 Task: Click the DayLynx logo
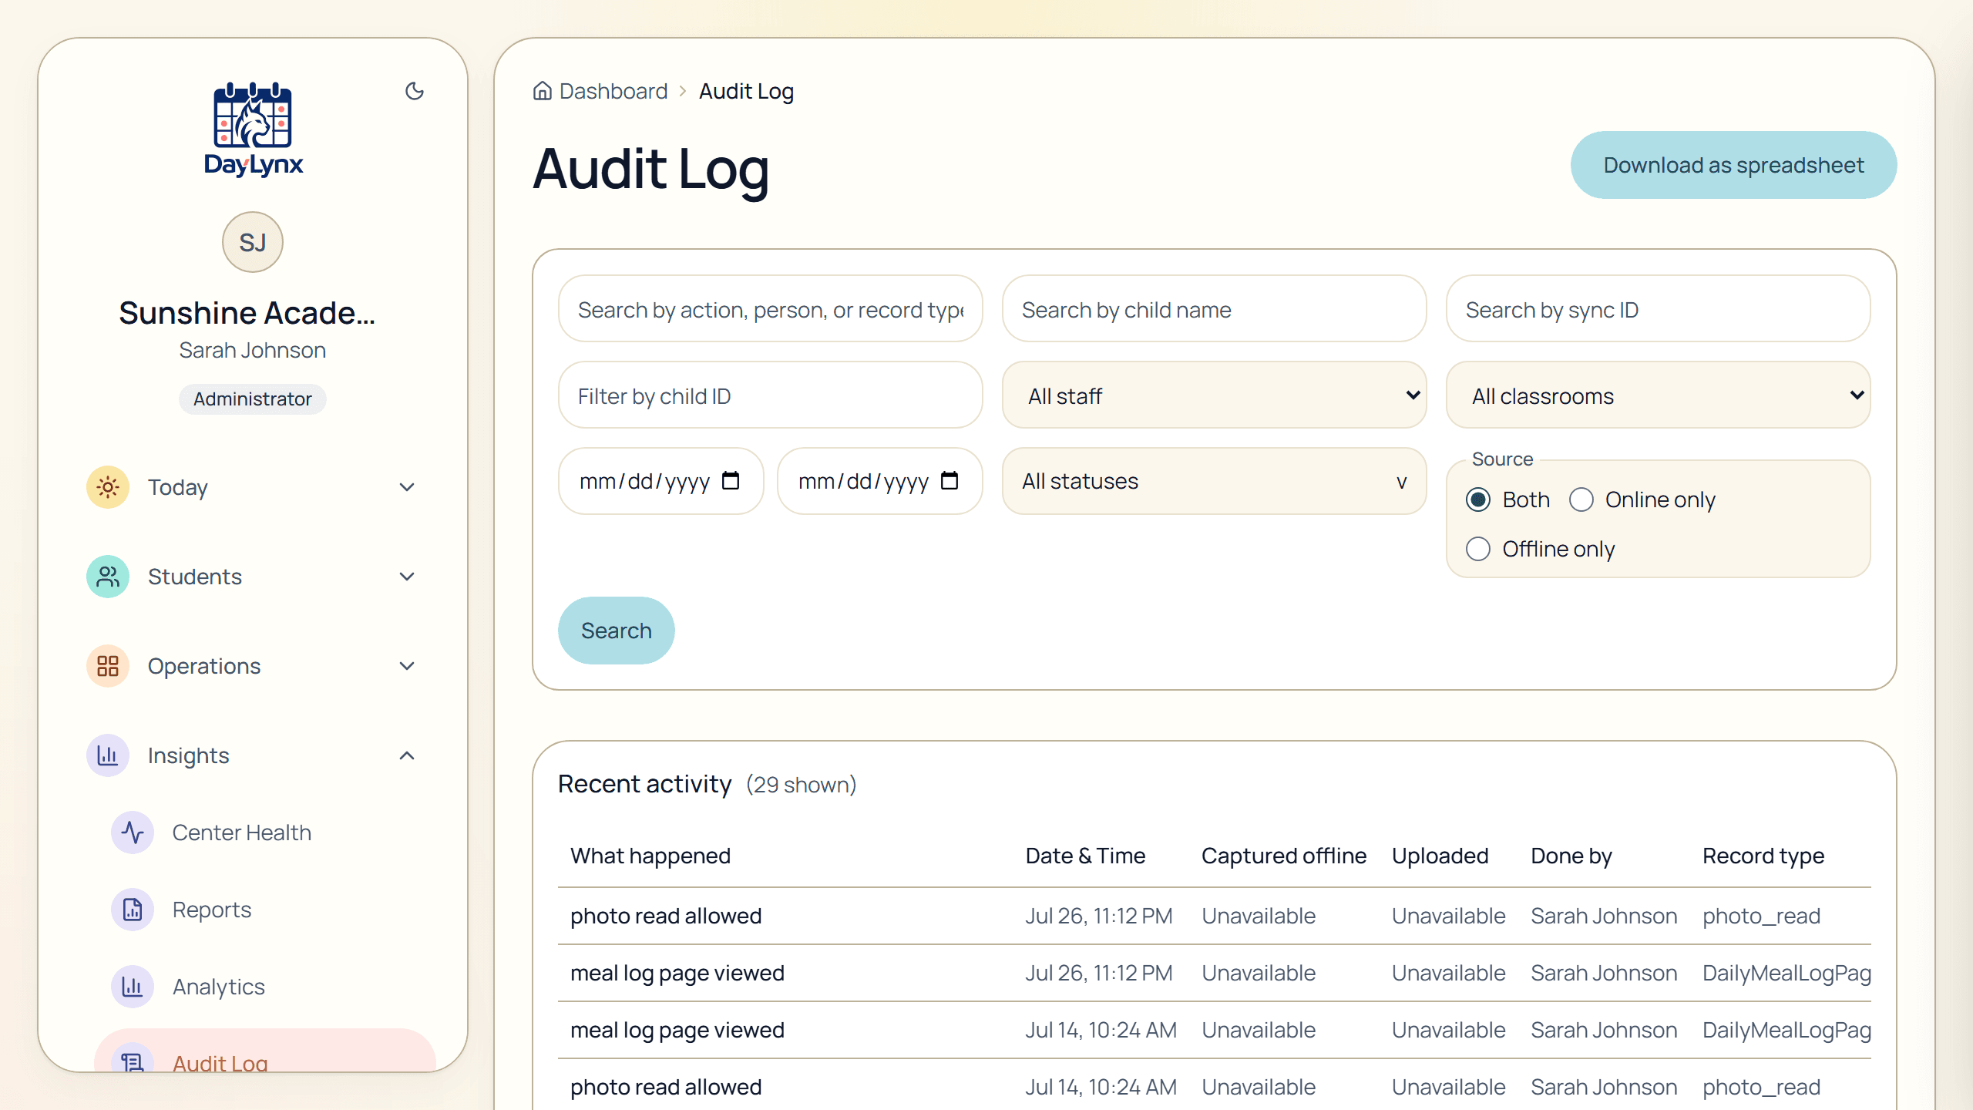click(253, 129)
